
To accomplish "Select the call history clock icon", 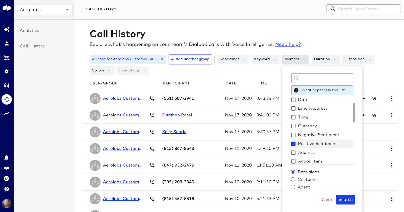I will tap(7, 99).
